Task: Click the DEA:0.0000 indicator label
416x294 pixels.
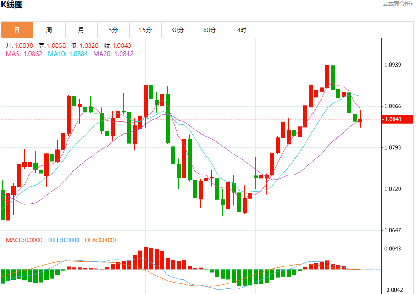Action: 100,240
